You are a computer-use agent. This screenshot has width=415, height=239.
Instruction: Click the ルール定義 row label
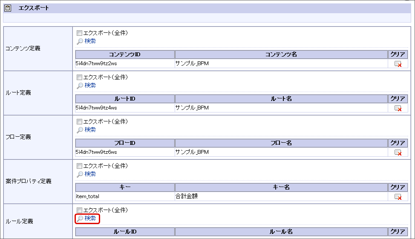tap(19, 221)
